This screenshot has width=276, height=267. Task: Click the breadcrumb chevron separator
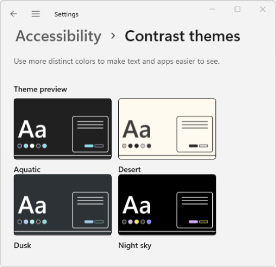(113, 36)
